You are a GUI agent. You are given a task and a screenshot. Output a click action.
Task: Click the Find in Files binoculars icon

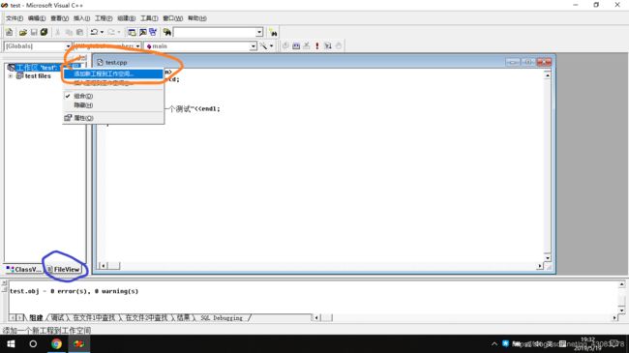[x=166, y=32]
